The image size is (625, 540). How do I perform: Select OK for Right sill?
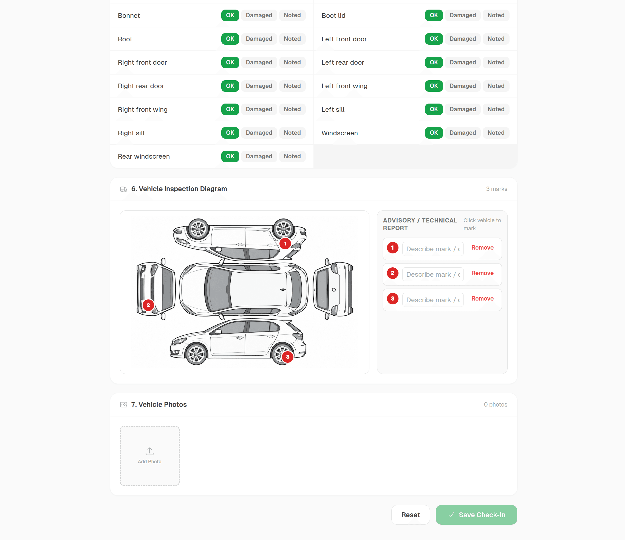click(230, 133)
